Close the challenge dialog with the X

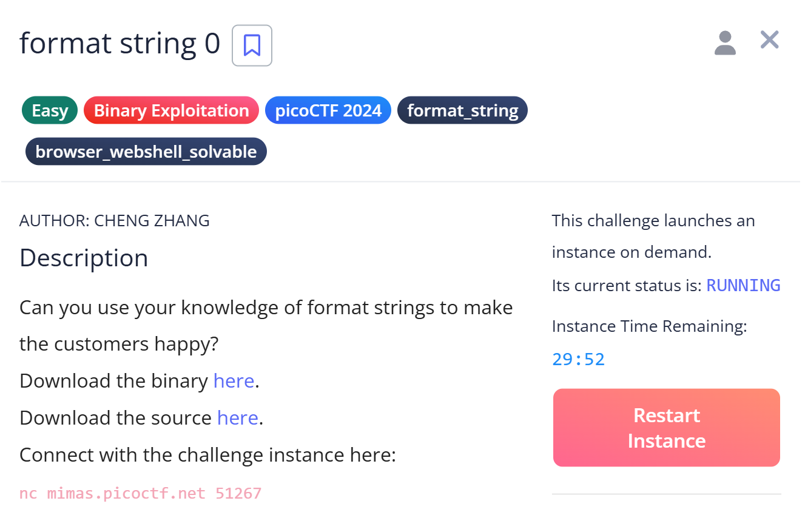[x=769, y=40]
